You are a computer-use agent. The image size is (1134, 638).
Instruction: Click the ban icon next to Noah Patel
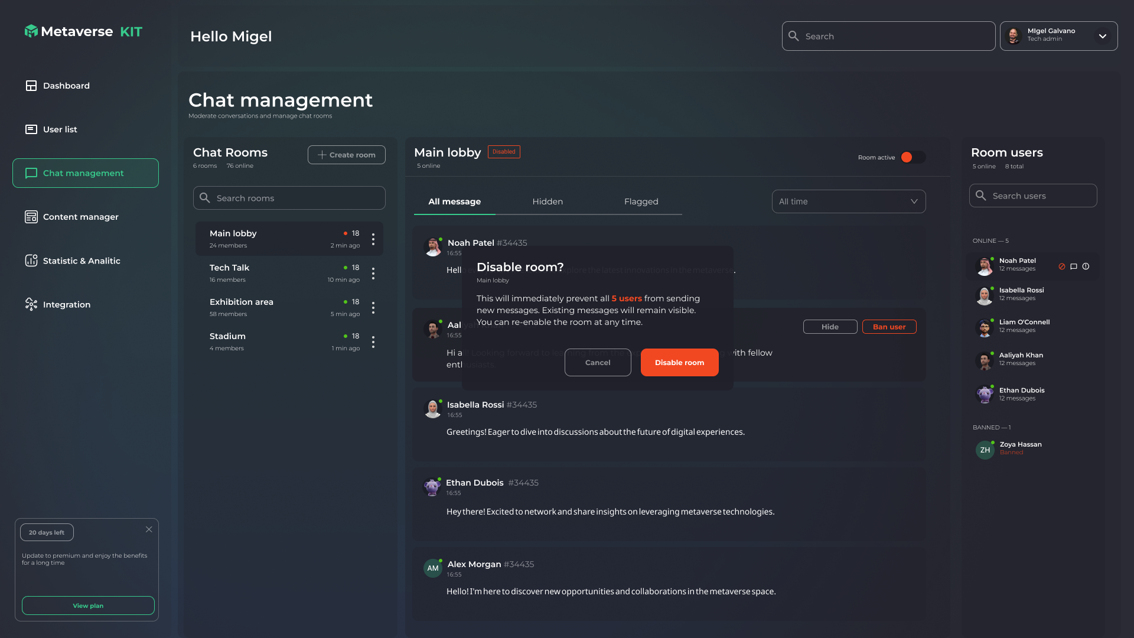(x=1062, y=266)
